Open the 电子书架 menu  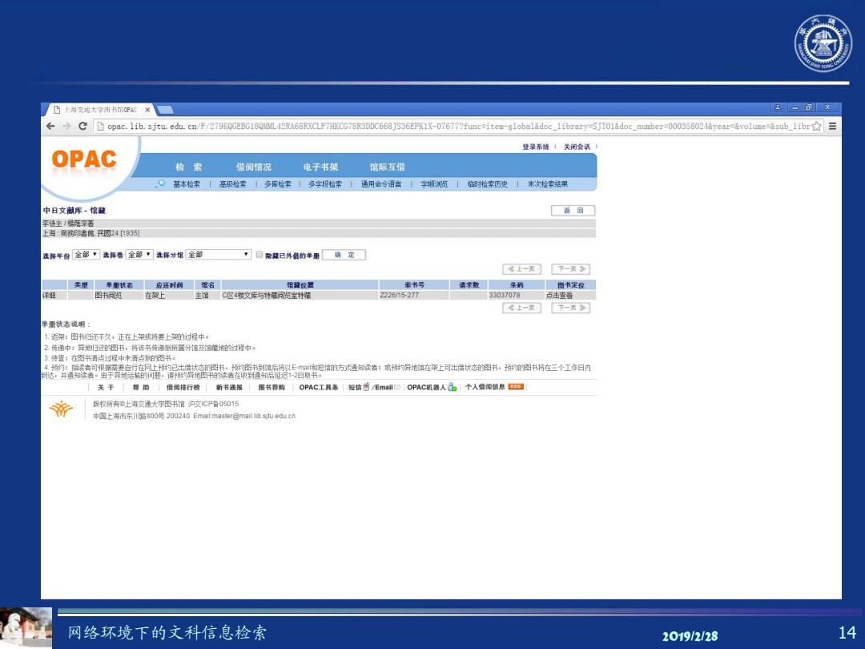(x=320, y=167)
